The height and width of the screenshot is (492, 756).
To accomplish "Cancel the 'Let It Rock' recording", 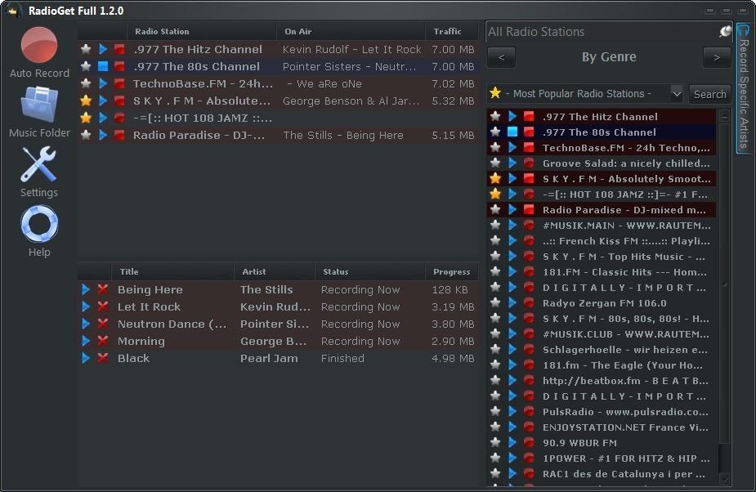I will coord(103,307).
